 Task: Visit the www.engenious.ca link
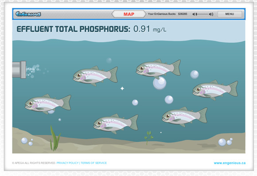tap(230, 163)
